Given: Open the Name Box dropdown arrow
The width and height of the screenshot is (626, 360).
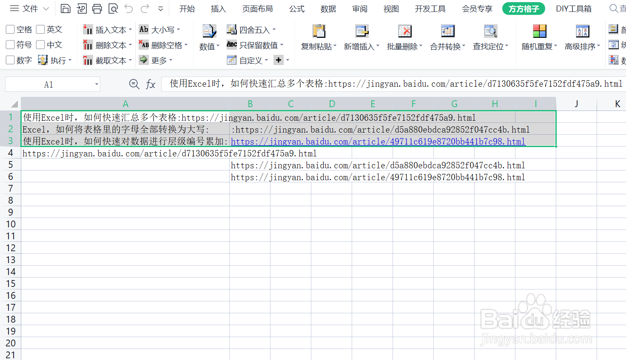Looking at the screenshot, I should pos(97,84).
